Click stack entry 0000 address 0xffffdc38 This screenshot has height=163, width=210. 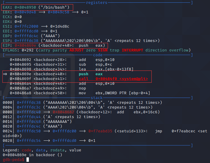tap(29, 102)
